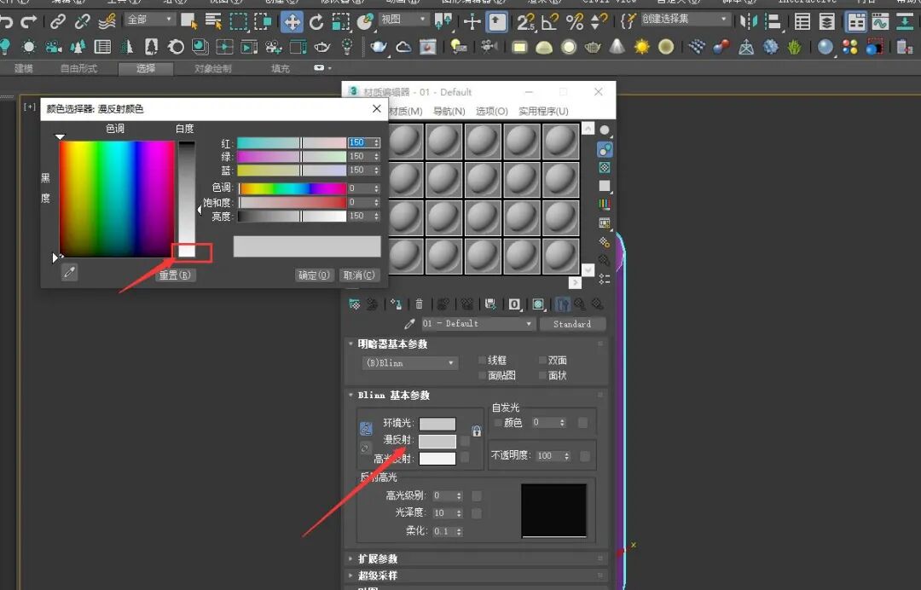The height and width of the screenshot is (590, 921).
Task: Click the render teapot icon
Action: click(x=379, y=47)
